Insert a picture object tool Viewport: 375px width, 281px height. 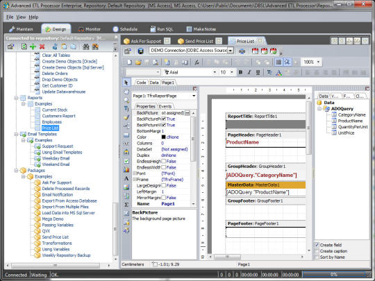pos(126,187)
